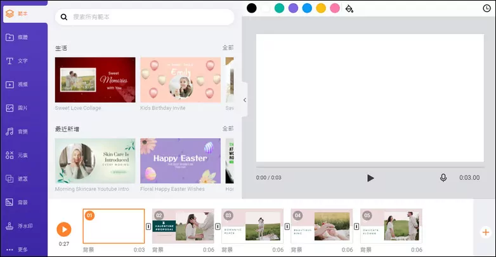Select the Kids Birthday Invite template
This screenshot has width=496, height=257.
click(x=181, y=80)
